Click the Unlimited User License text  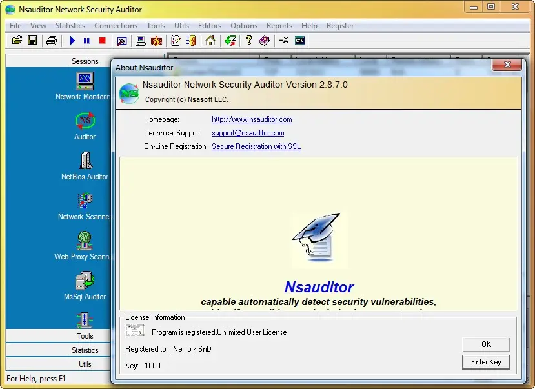[x=252, y=332]
